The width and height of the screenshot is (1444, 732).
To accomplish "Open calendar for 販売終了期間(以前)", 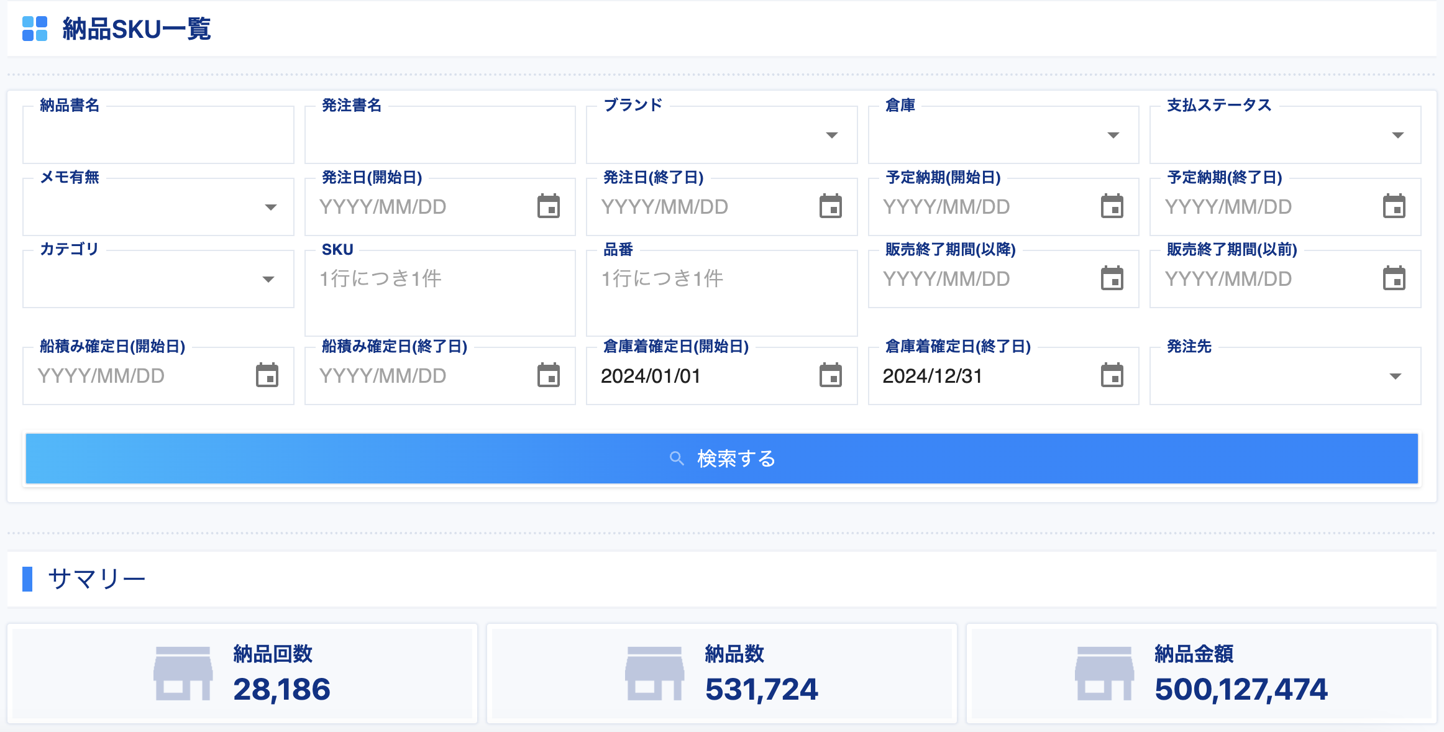I will (x=1394, y=278).
